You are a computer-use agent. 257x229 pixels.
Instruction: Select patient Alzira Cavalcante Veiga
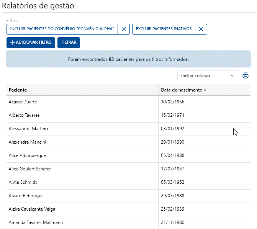(32, 209)
